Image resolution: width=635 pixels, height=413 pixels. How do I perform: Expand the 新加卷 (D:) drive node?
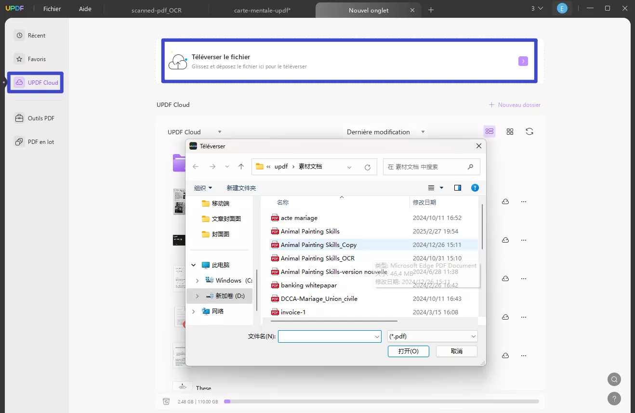tap(197, 296)
